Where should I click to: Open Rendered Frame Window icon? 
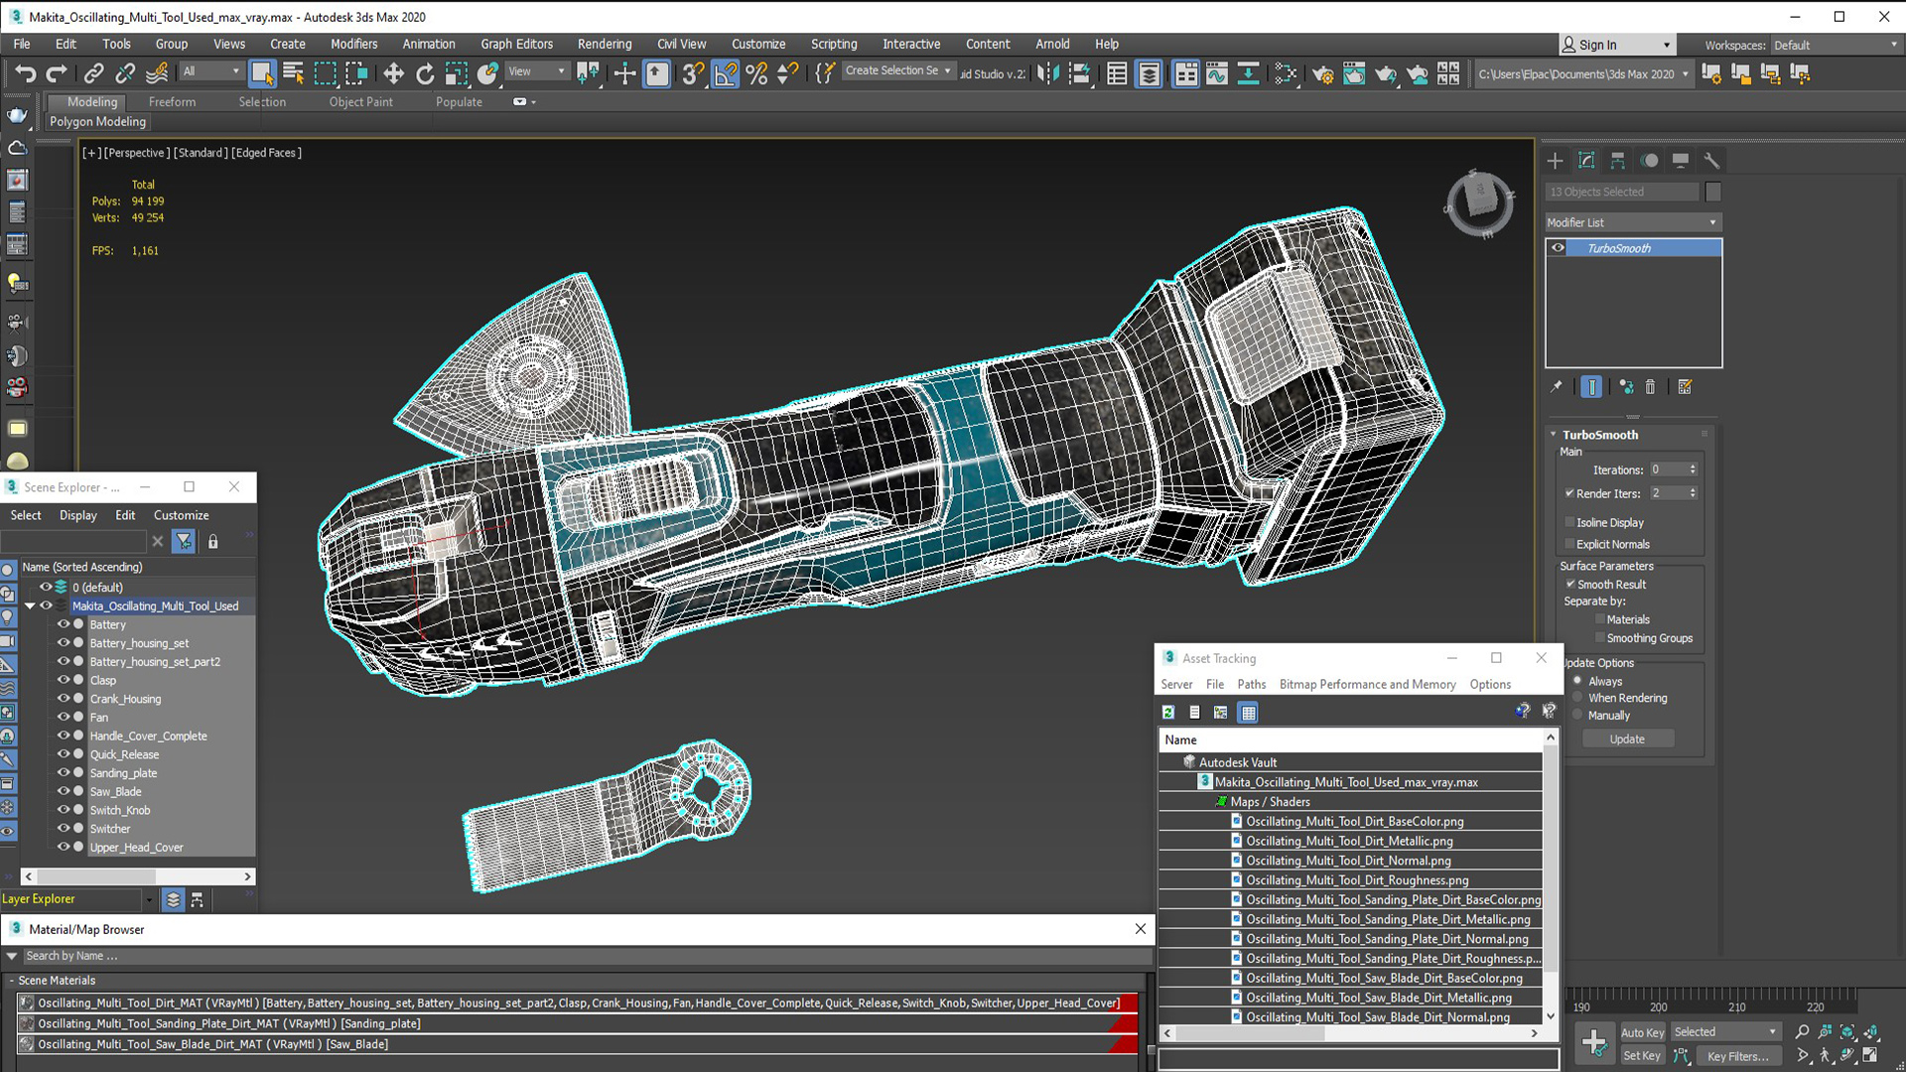pyautogui.click(x=1354, y=73)
